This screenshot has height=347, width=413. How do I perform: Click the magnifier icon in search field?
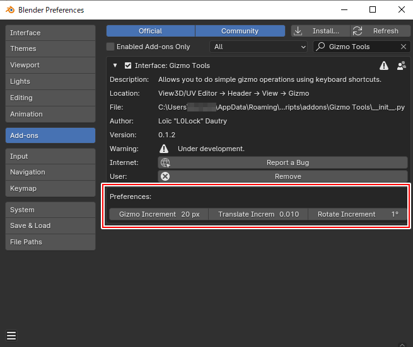click(x=321, y=47)
